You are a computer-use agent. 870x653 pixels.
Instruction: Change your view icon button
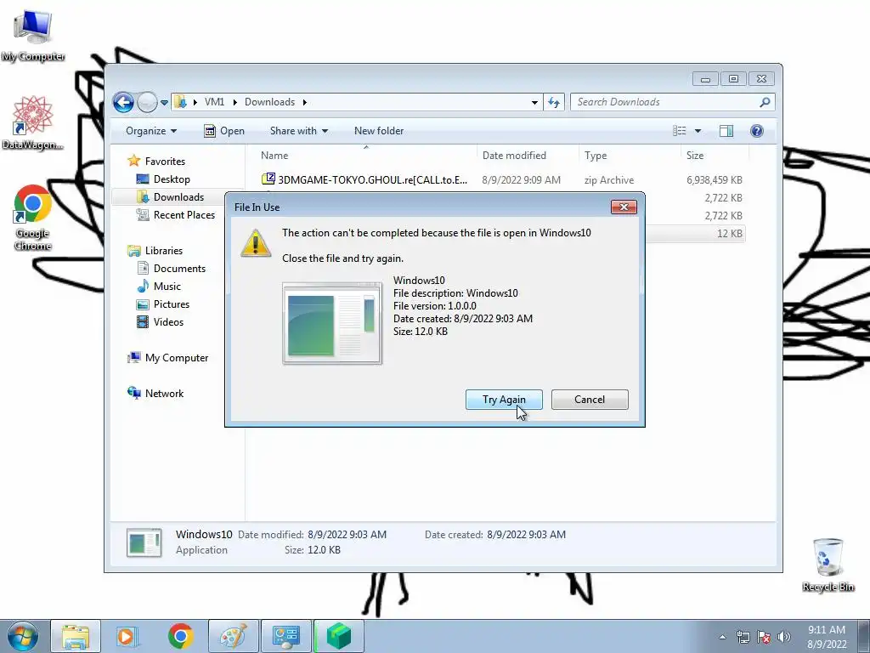point(680,131)
